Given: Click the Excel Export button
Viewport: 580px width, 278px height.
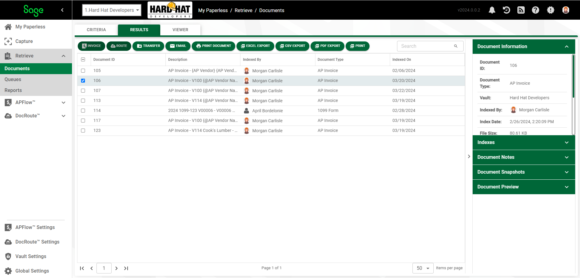Looking at the screenshot, I should coord(255,46).
